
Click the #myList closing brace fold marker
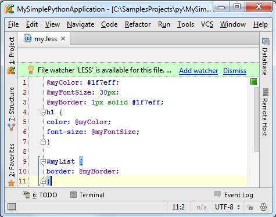tap(43, 181)
